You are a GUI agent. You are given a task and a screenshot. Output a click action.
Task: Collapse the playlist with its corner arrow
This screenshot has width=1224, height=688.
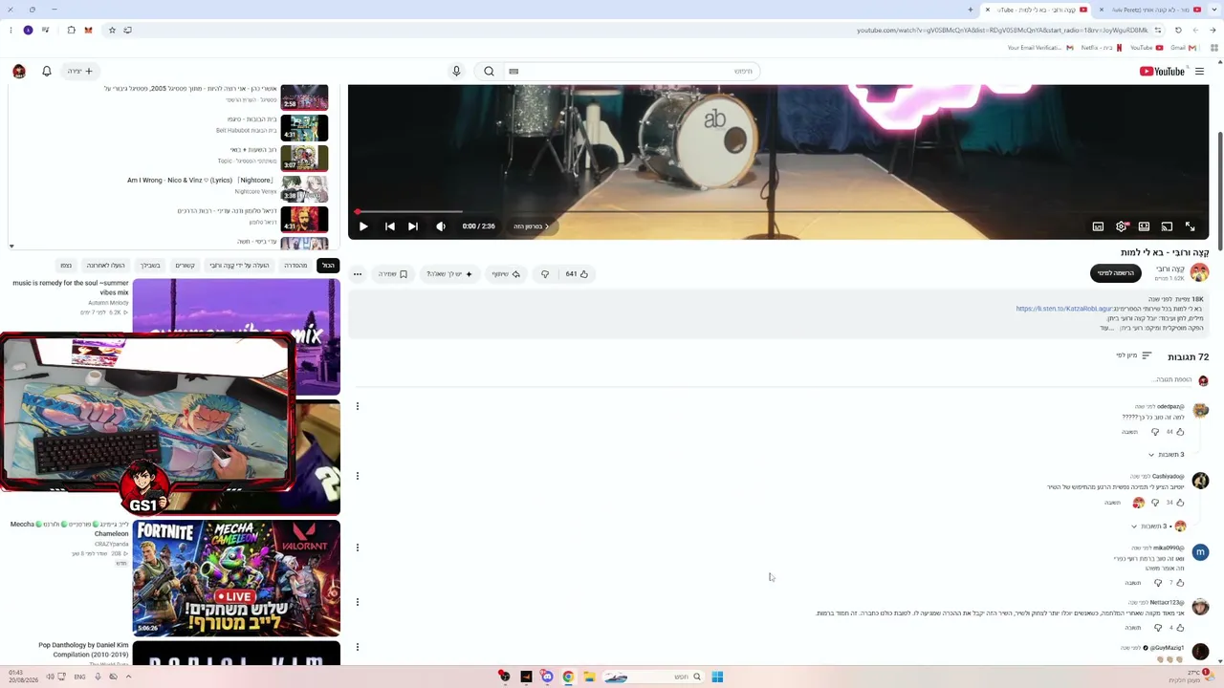11,247
